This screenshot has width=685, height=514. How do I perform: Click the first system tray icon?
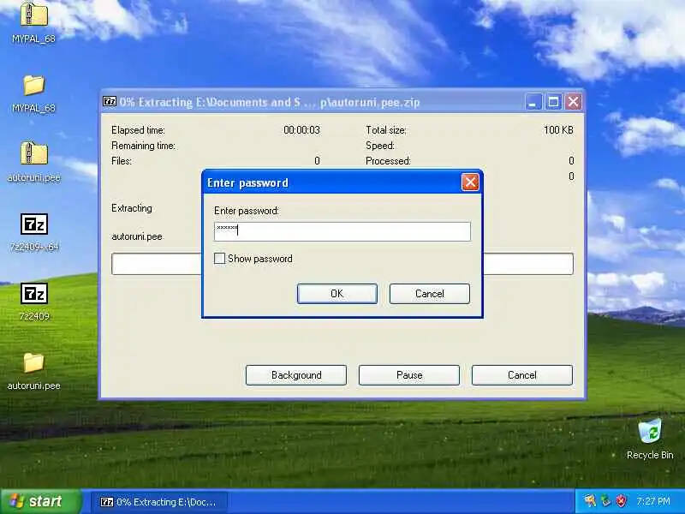[590, 500]
